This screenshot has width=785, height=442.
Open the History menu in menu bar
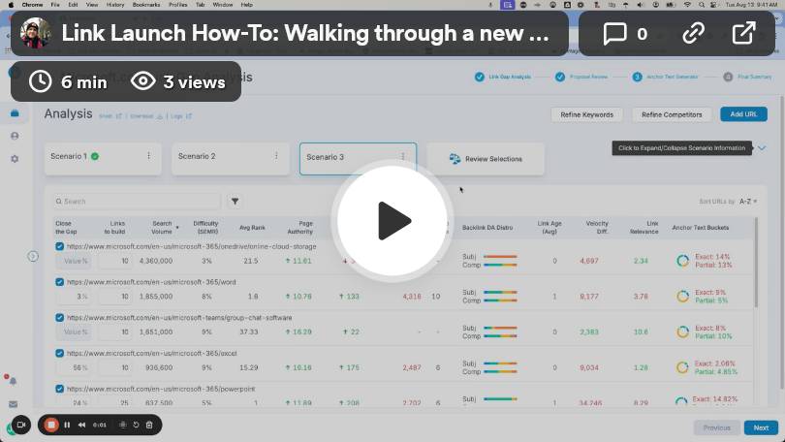(115, 5)
